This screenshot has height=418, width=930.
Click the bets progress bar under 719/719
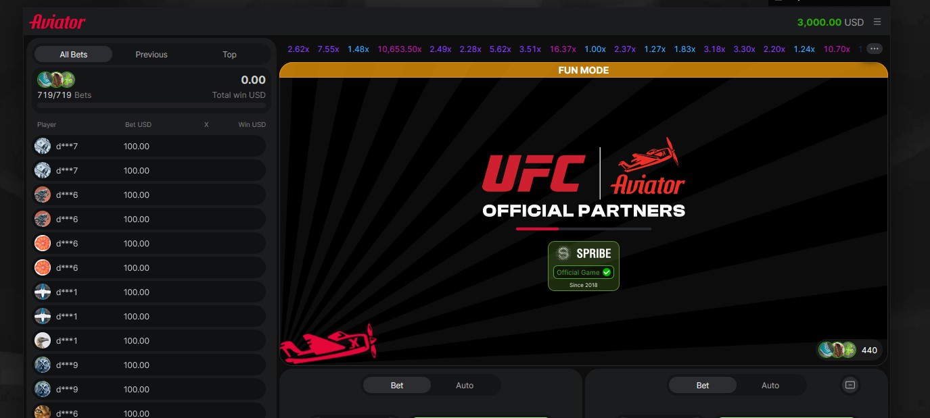pos(152,105)
